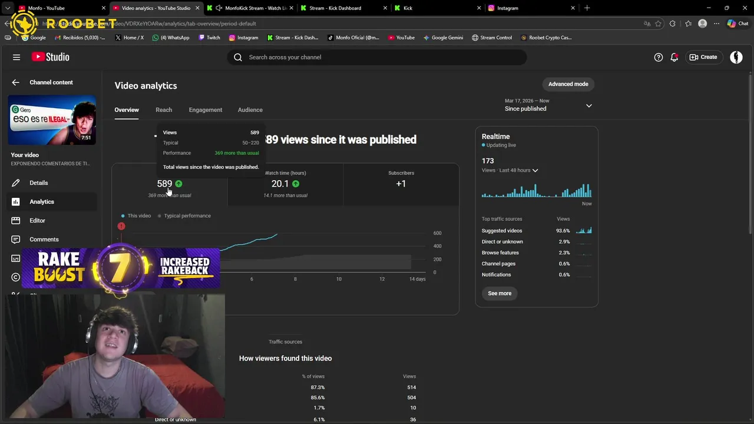Select the Overview analytics tab

pos(127,110)
